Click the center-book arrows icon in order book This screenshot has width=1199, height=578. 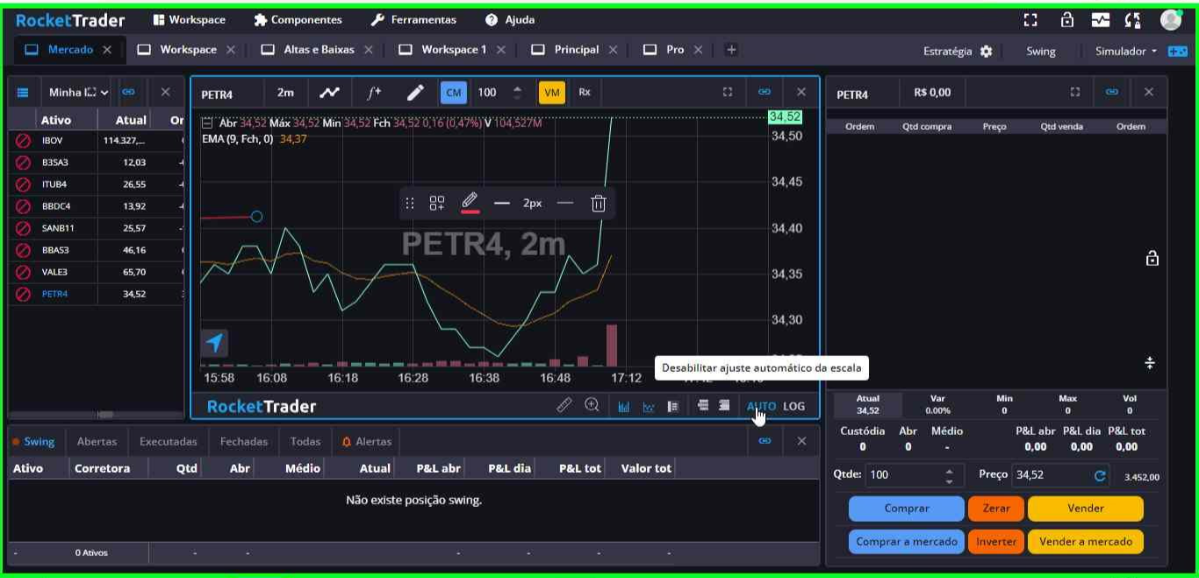click(1150, 362)
